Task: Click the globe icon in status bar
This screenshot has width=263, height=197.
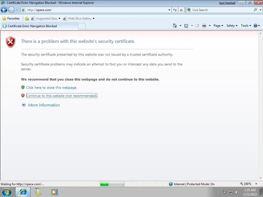Action: tap(171, 184)
